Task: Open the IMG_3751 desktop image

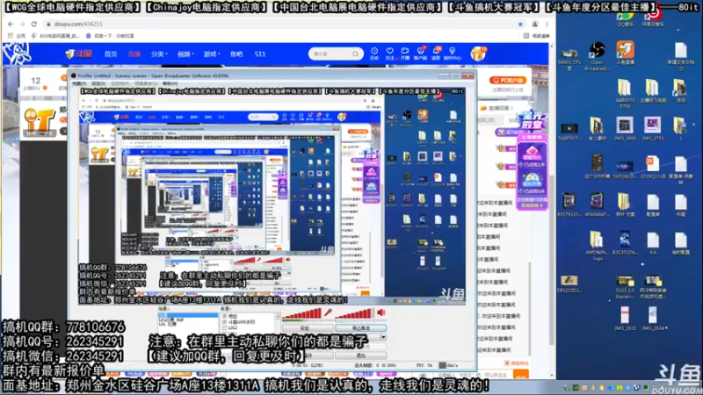Action: click(x=652, y=128)
